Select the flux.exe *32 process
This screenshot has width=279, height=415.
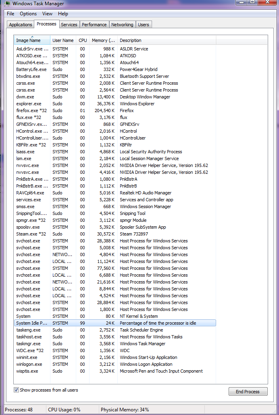[x=115, y=117]
